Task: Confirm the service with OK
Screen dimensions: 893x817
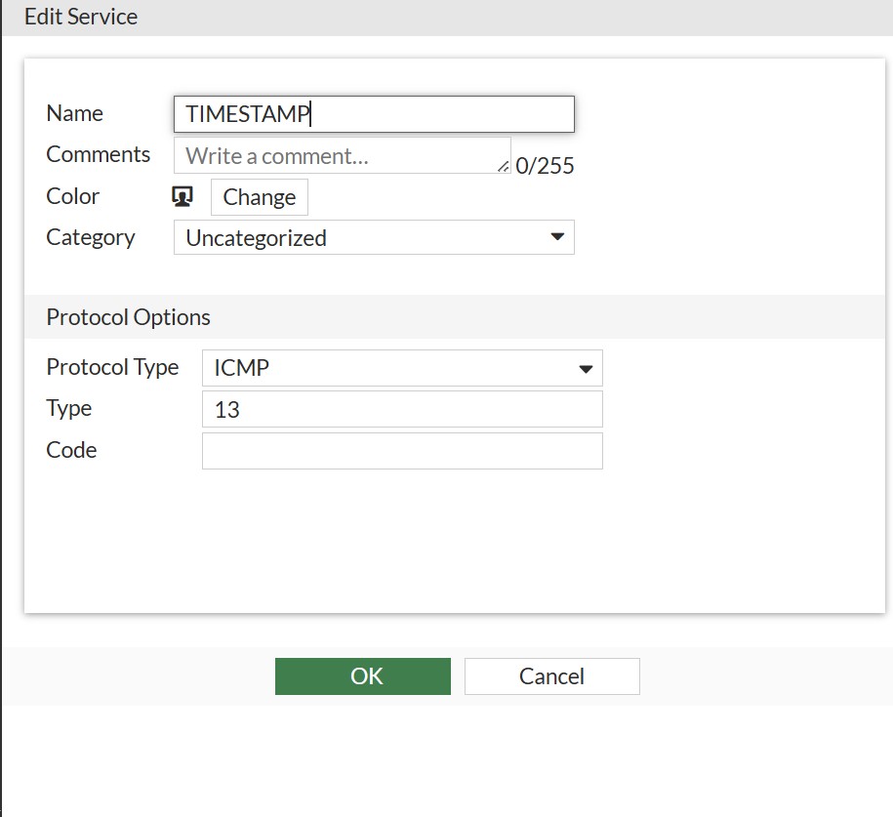Action: (363, 676)
